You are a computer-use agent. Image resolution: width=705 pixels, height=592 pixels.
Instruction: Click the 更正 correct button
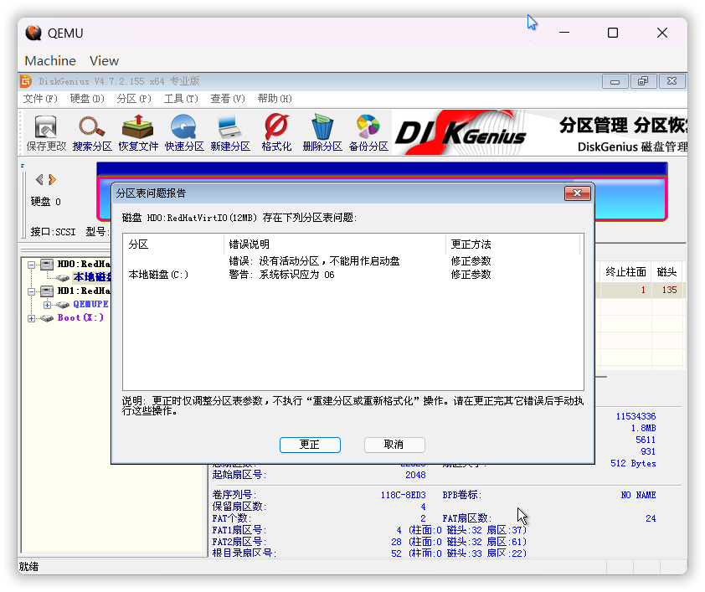click(x=310, y=445)
